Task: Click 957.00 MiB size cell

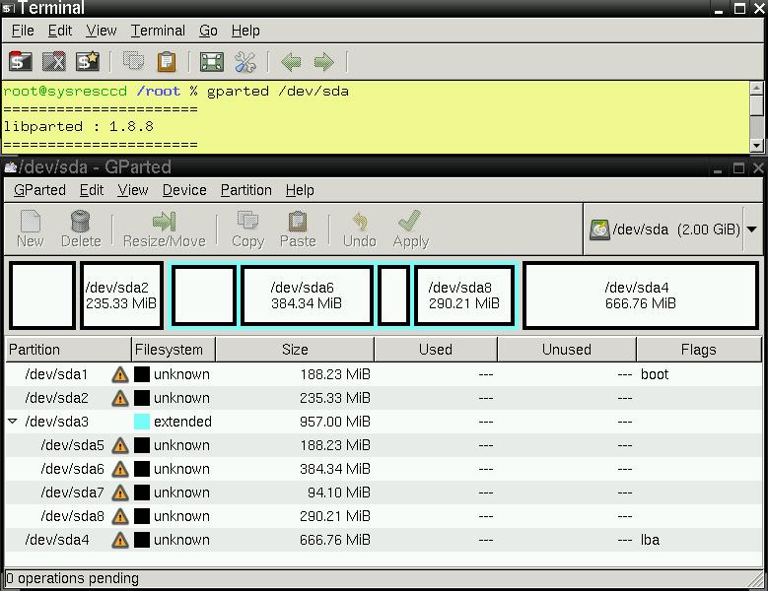Action: 335,422
